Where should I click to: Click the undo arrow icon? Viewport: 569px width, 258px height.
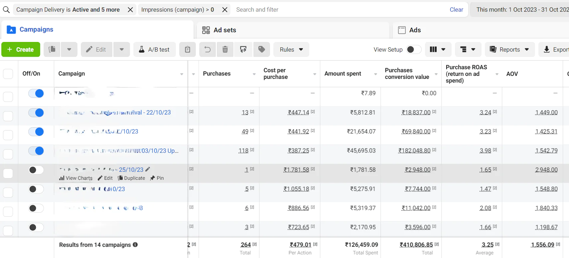208,49
